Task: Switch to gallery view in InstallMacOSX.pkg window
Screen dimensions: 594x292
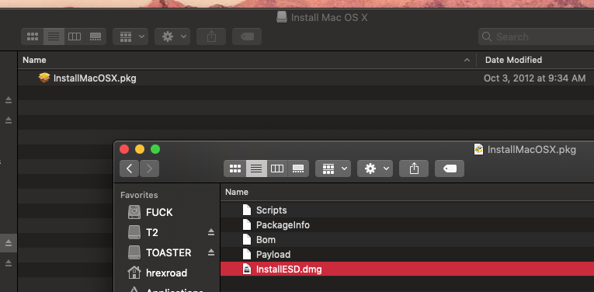Action: 298,169
